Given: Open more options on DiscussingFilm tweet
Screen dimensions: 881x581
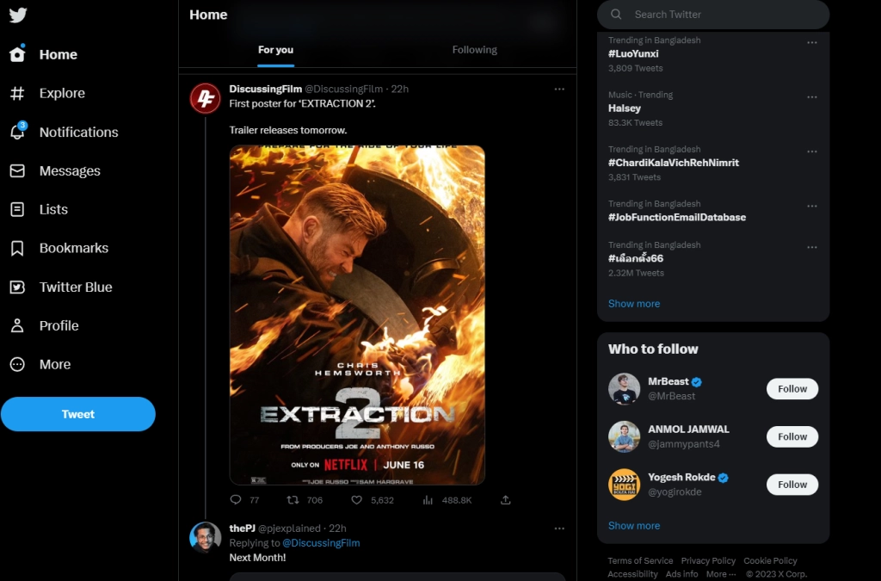Looking at the screenshot, I should click(x=559, y=89).
